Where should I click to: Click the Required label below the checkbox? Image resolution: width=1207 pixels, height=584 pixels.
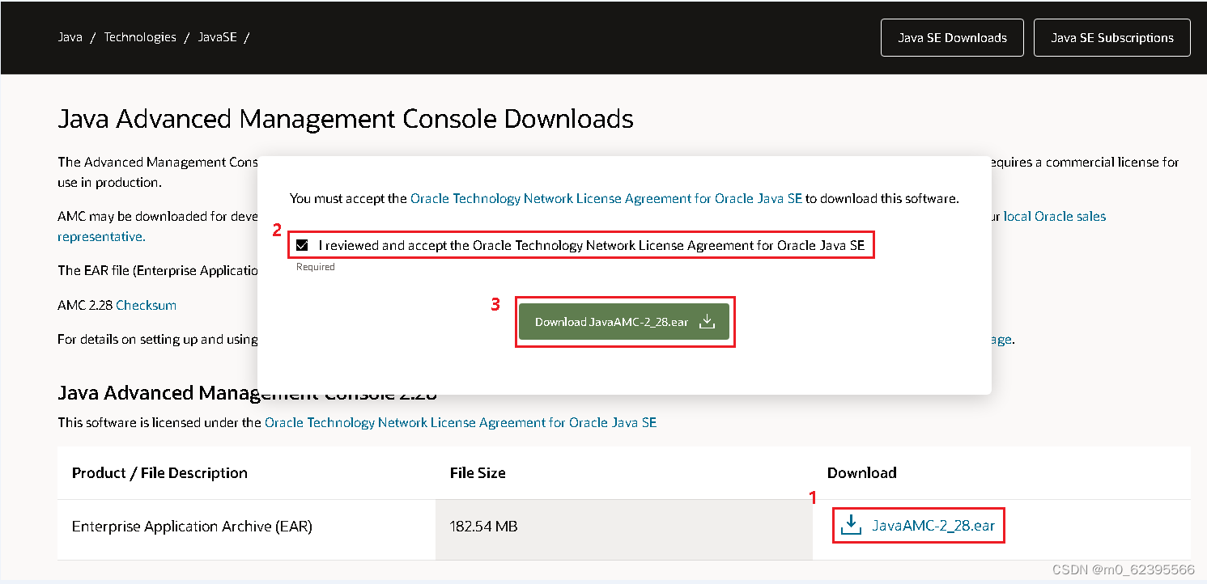coord(315,266)
